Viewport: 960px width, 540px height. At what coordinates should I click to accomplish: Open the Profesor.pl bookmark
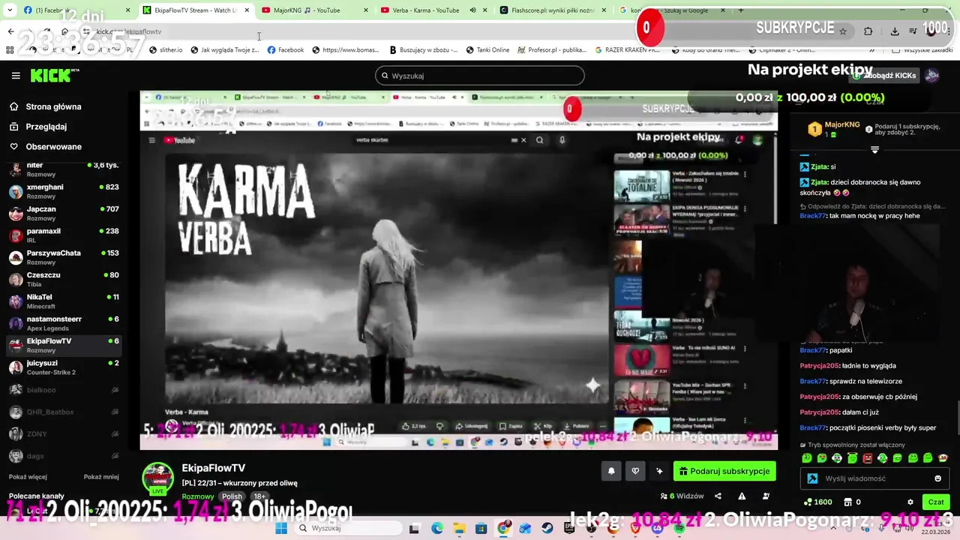coord(551,50)
